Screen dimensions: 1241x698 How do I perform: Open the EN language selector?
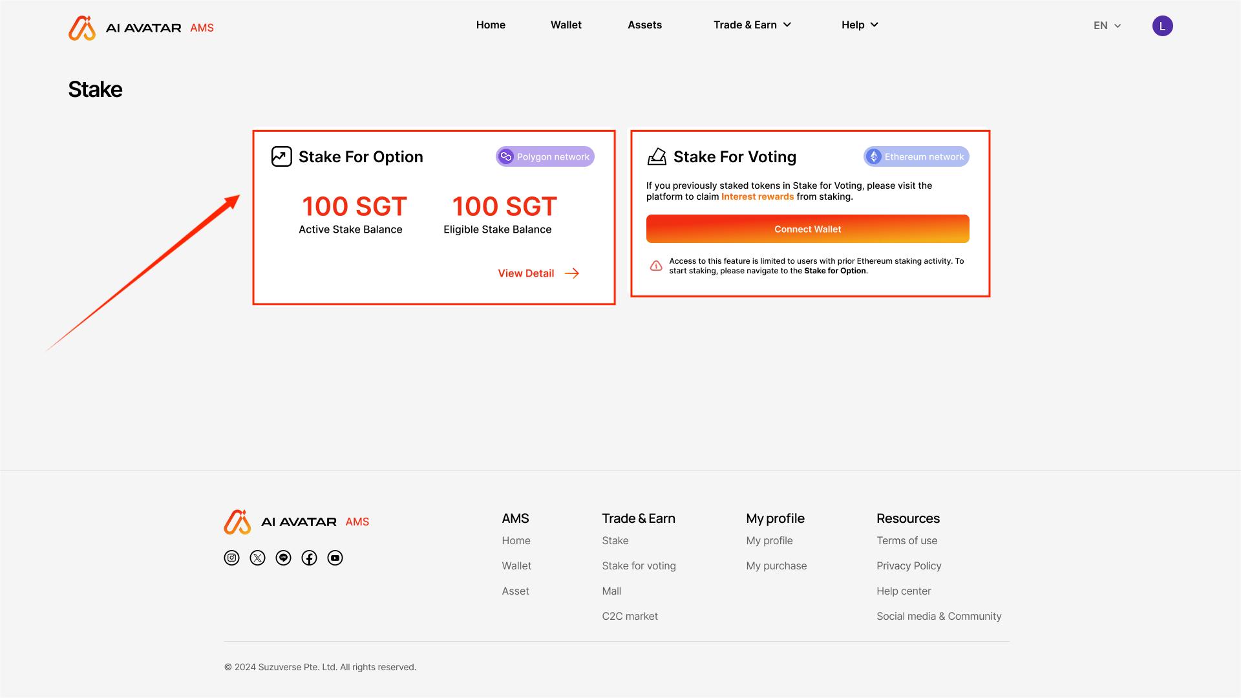(1107, 26)
